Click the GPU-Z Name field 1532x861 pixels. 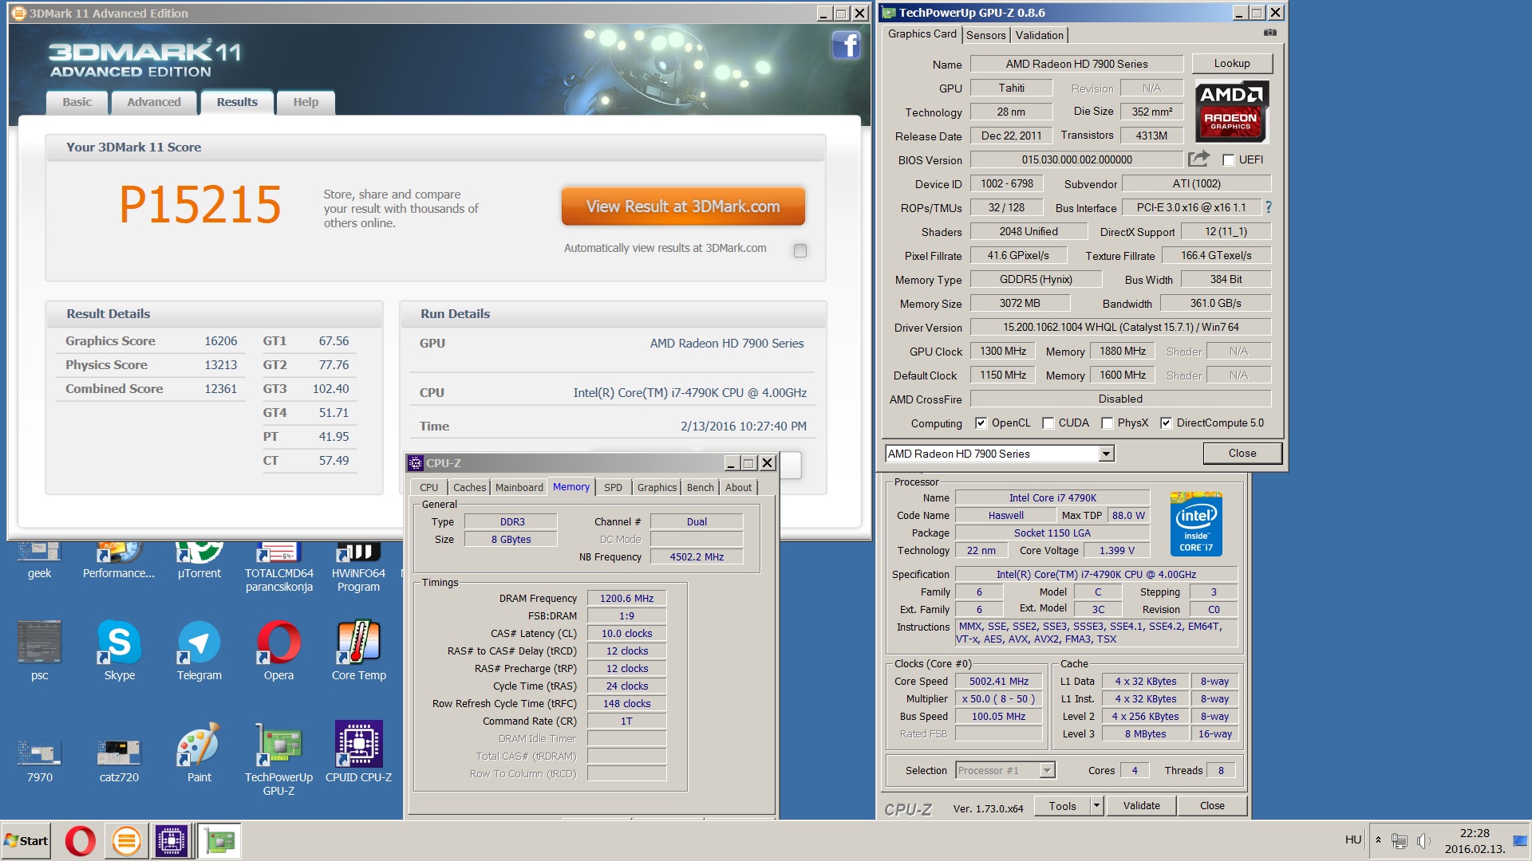1076,64
